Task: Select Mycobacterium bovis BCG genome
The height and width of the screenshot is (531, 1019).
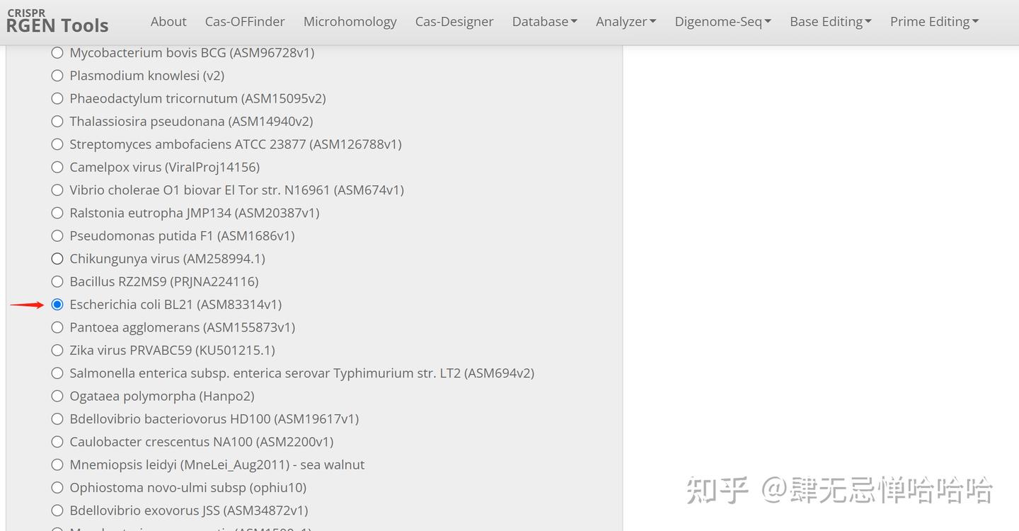Action: tap(57, 52)
